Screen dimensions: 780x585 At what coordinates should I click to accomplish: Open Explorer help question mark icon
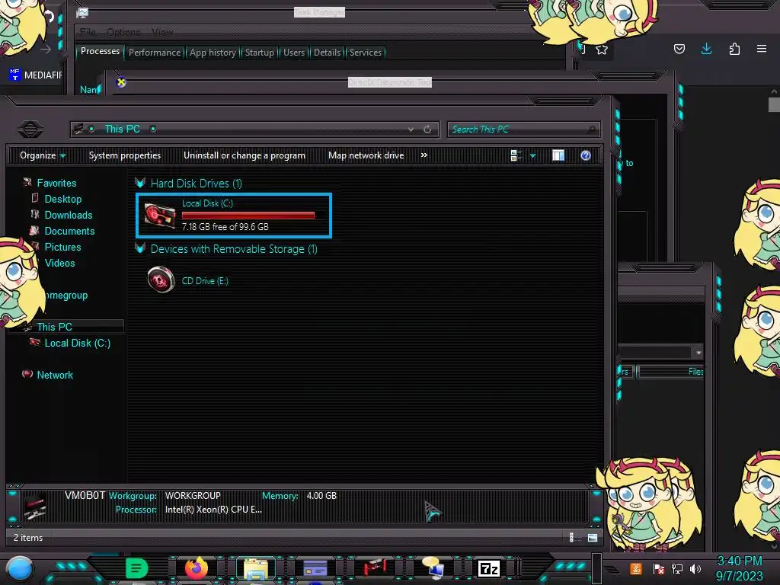586,155
